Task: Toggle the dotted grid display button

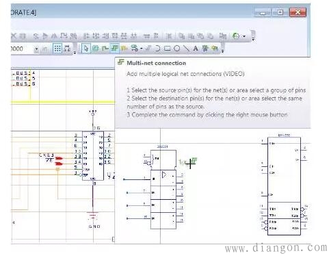Action: (x=57, y=49)
